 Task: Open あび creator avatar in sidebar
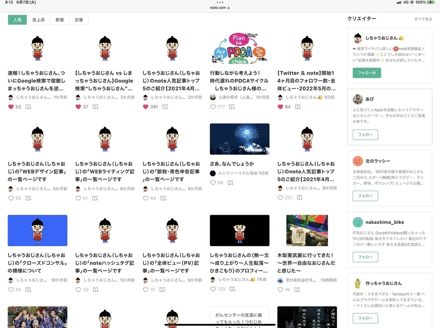(x=358, y=99)
